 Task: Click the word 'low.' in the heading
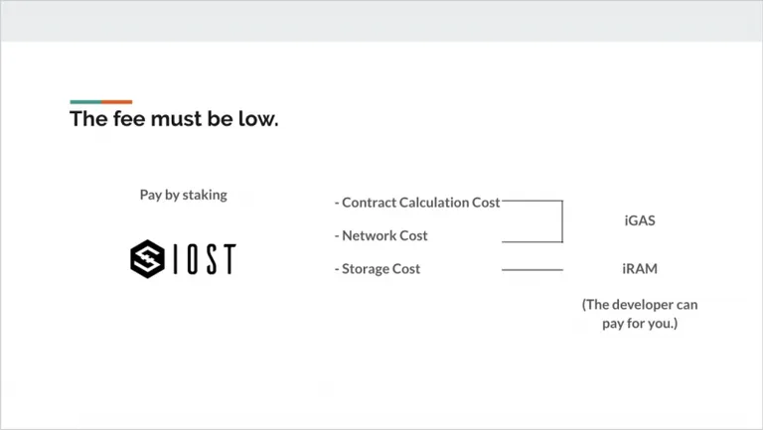pos(258,119)
